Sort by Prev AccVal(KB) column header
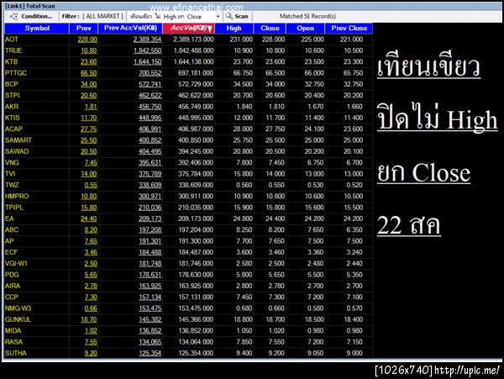 click(130, 28)
